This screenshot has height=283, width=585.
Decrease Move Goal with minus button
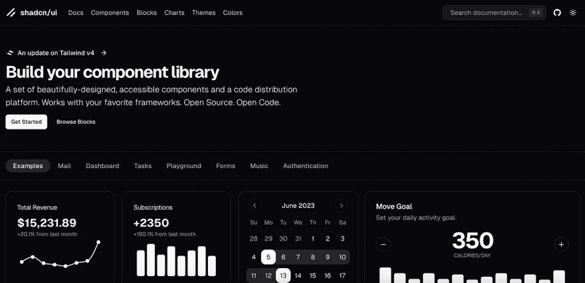tap(383, 245)
